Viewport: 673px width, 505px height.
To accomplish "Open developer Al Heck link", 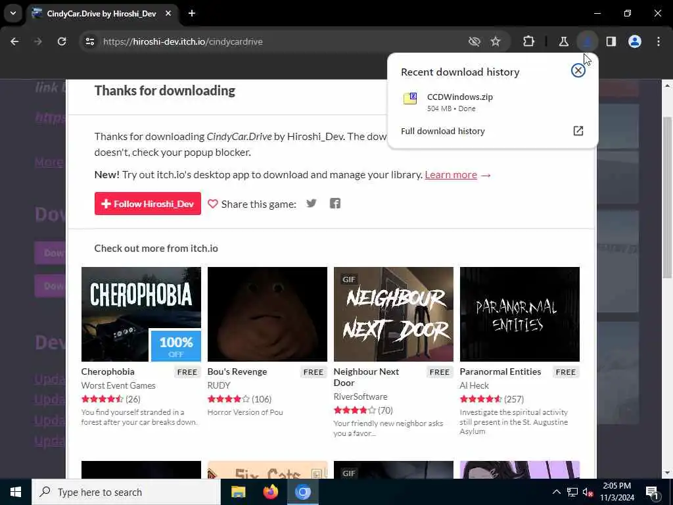I will [x=474, y=385].
